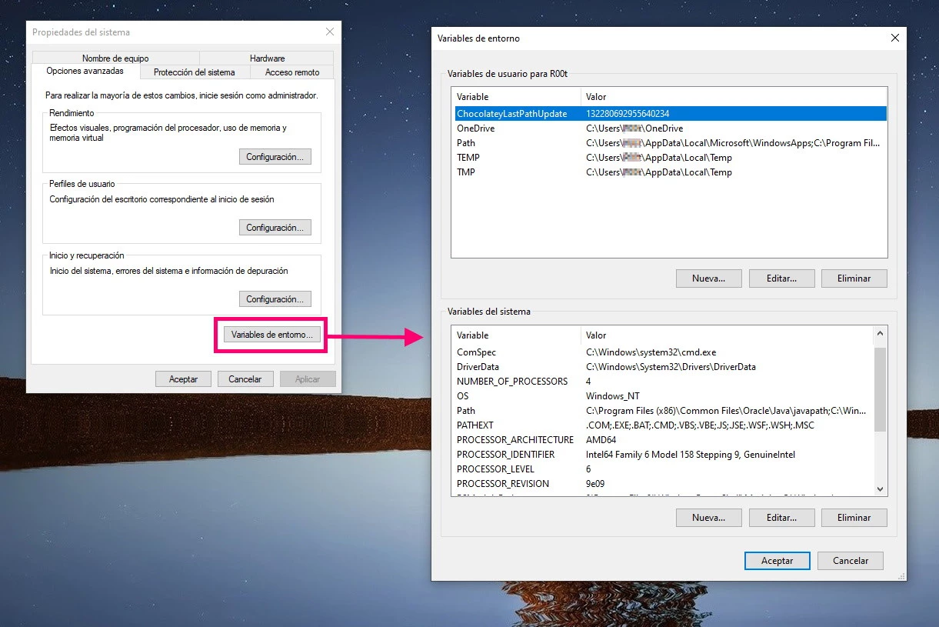The width and height of the screenshot is (939, 627).
Task: Switch to the Hardware tab
Action: (266, 58)
